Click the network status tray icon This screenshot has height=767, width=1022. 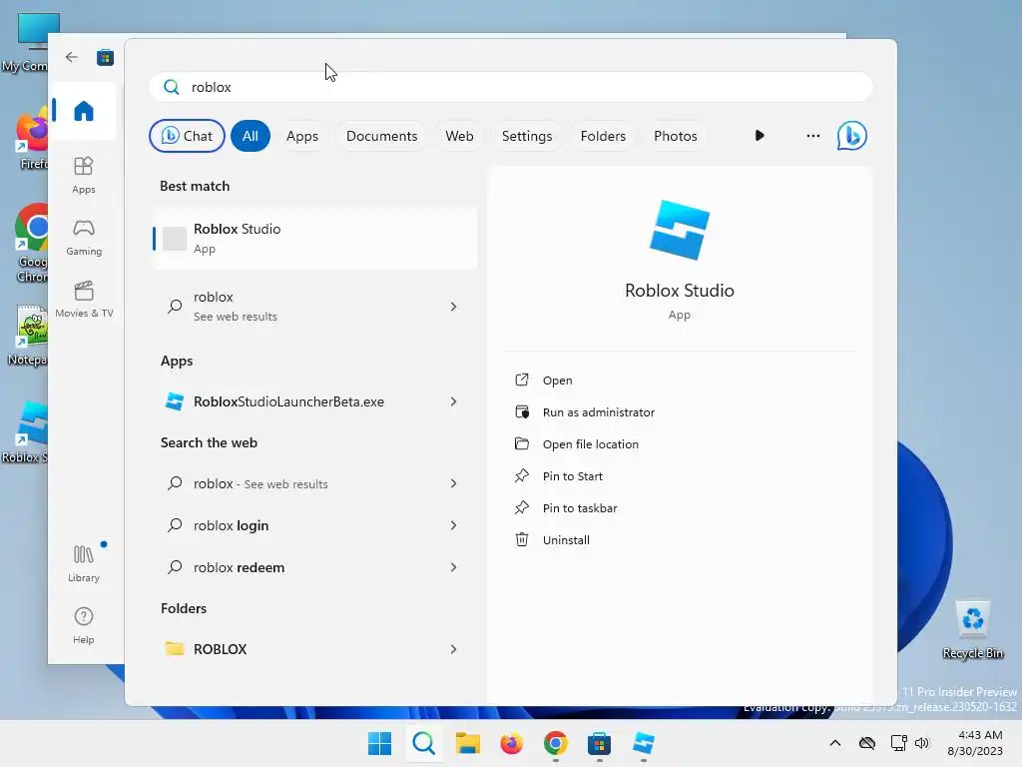[898, 743]
